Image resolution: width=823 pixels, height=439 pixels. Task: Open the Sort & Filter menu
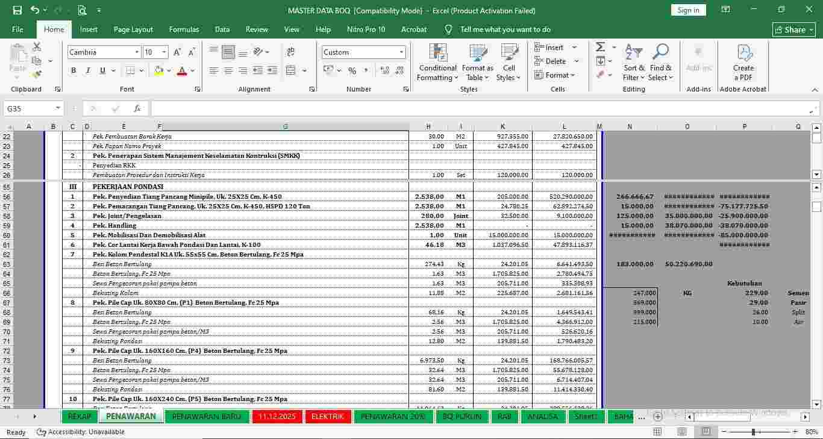(634, 63)
